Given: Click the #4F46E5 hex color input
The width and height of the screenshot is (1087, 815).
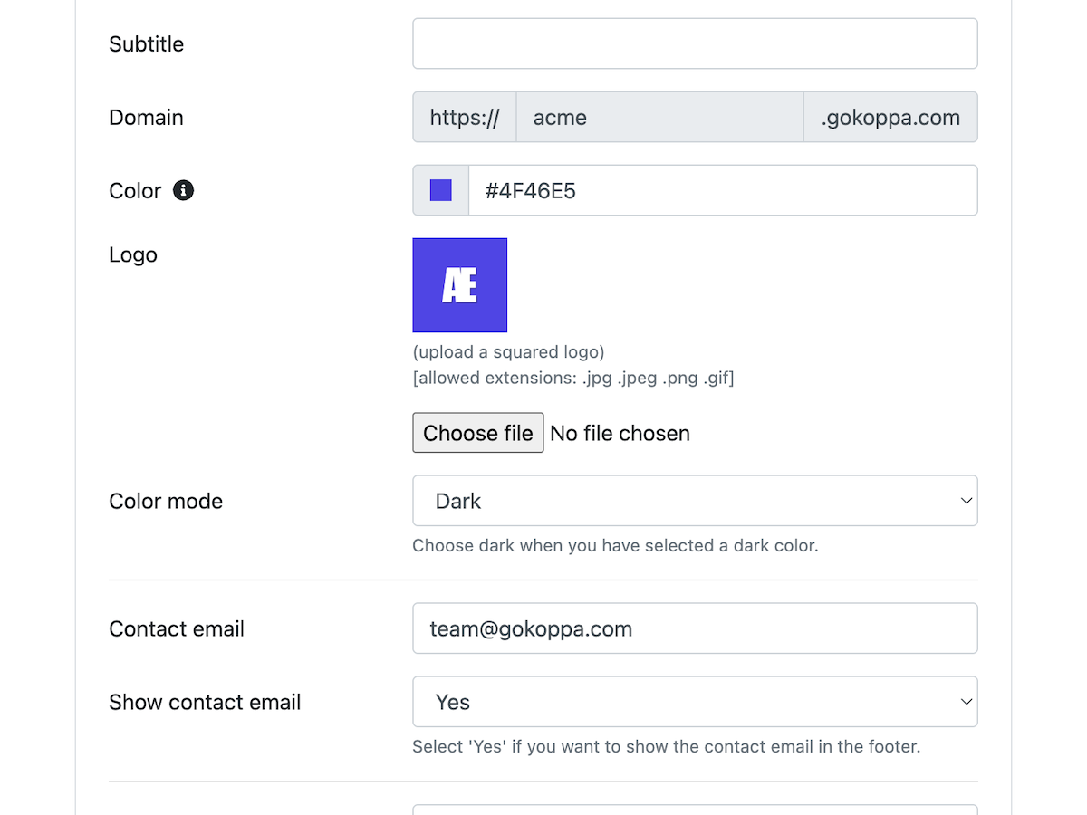Looking at the screenshot, I should [x=722, y=190].
